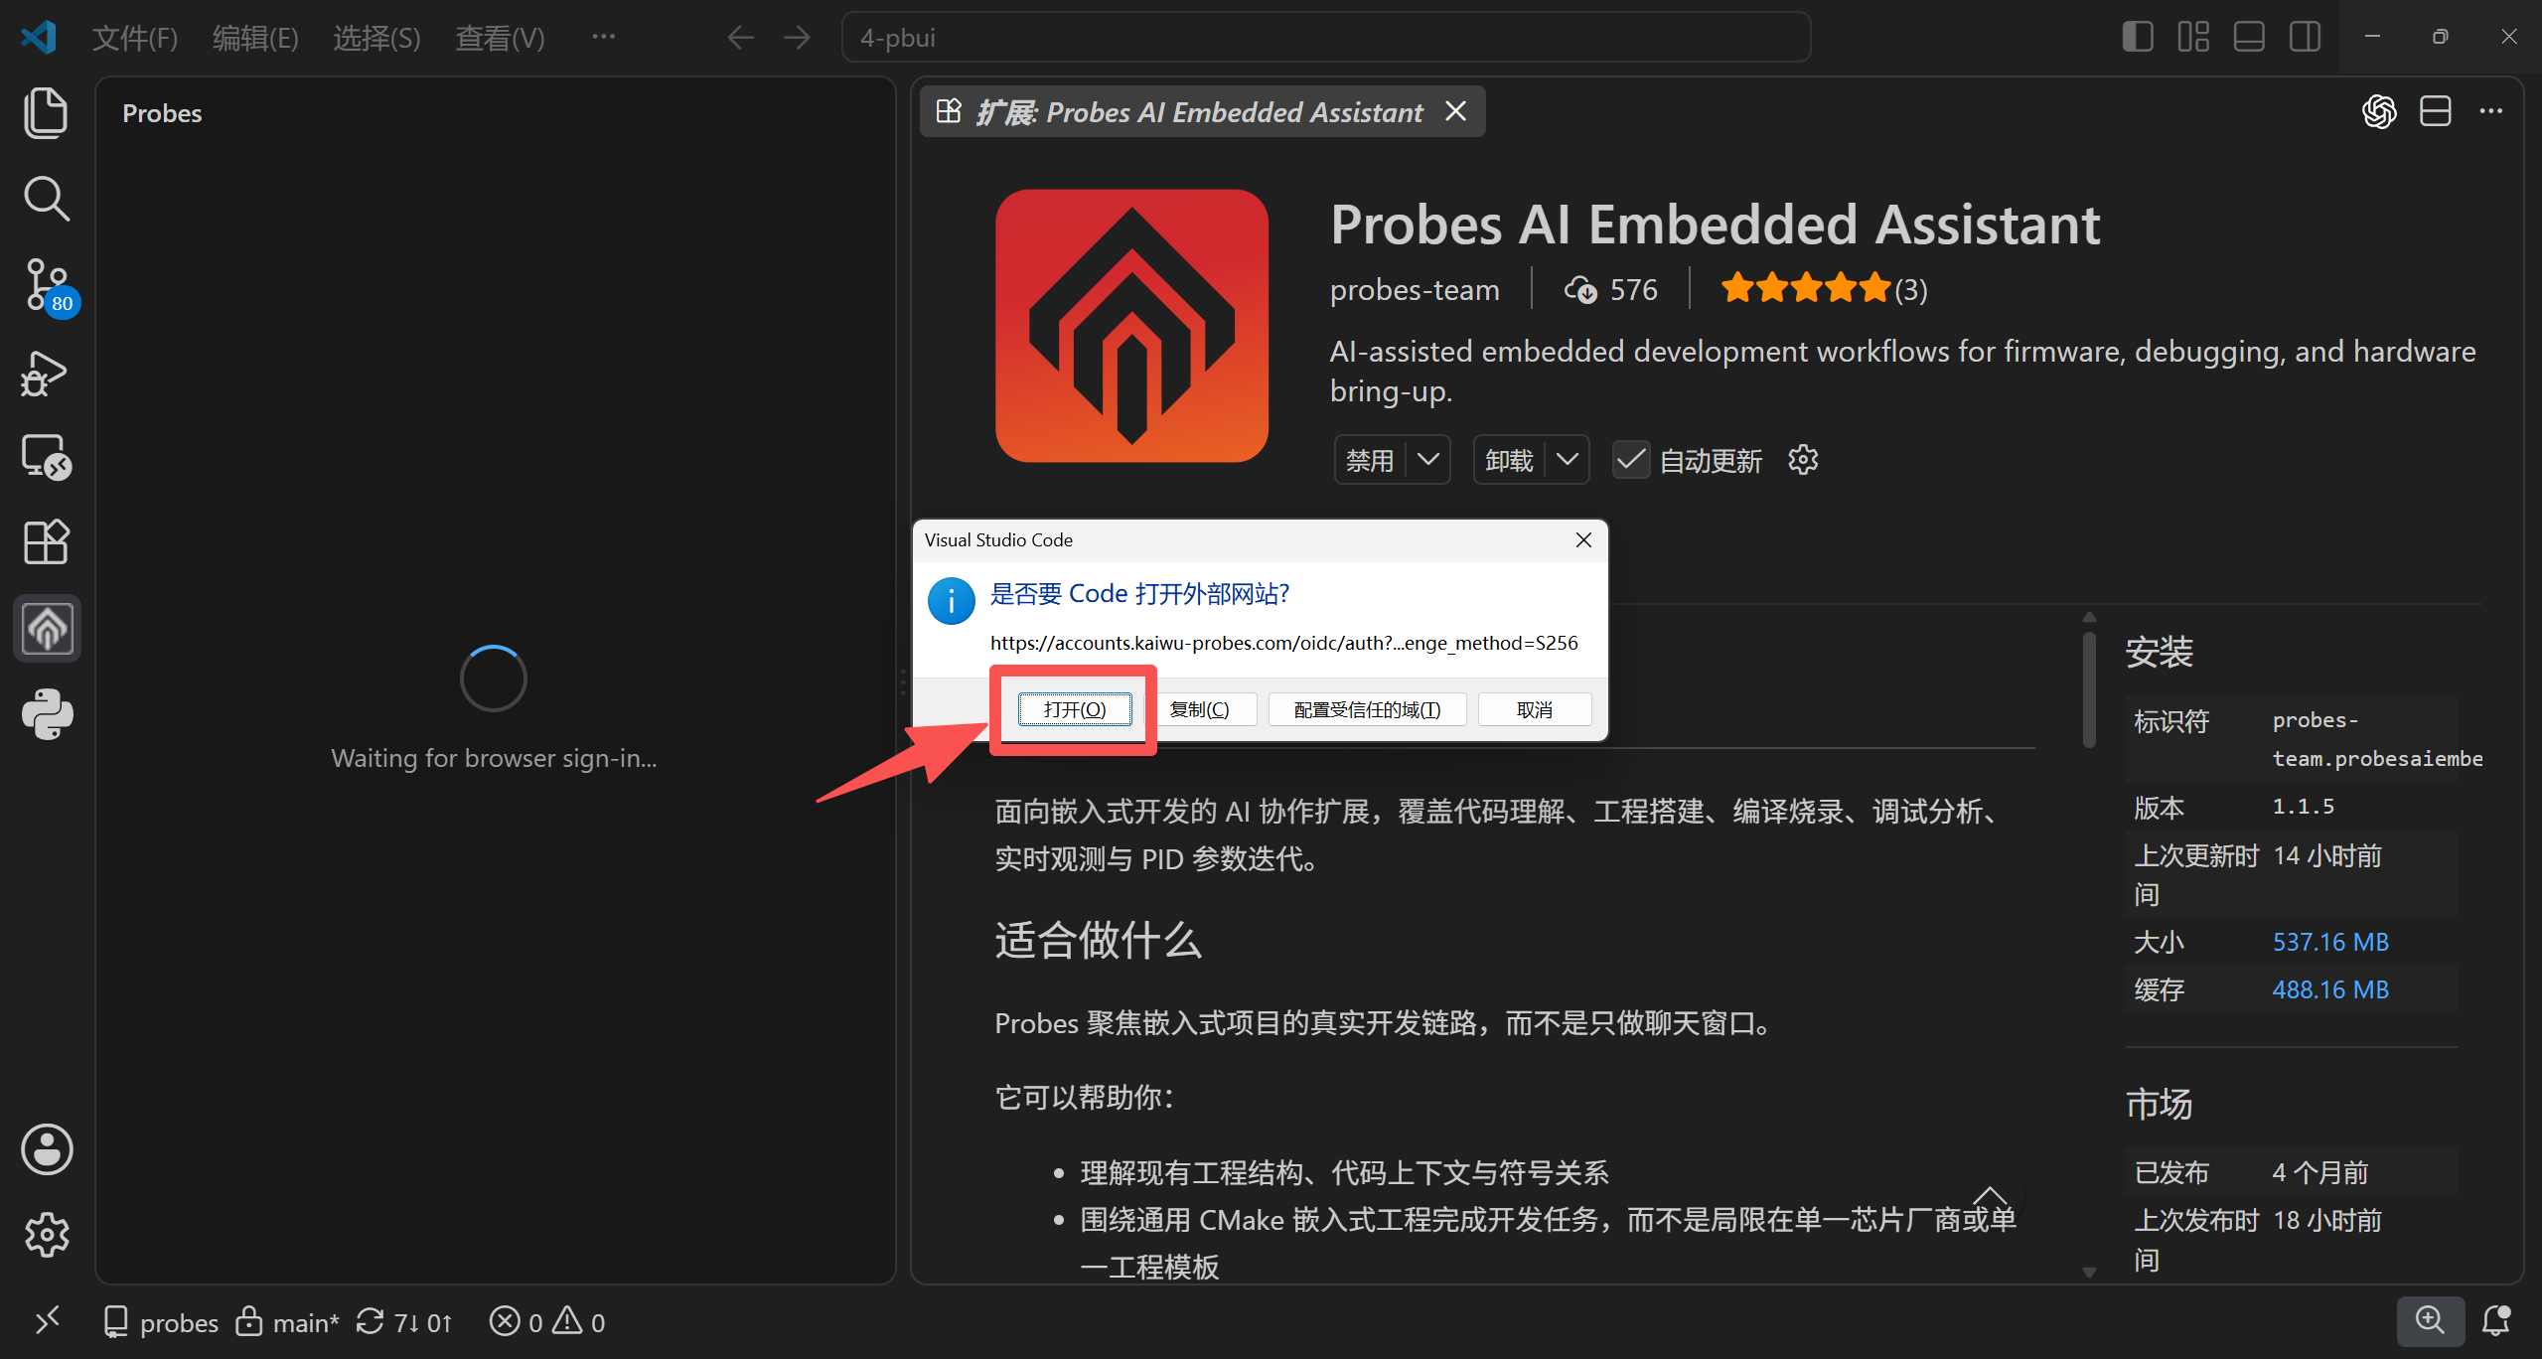Open the Selection (选择) menu
2542x1359 pixels.
point(376,38)
